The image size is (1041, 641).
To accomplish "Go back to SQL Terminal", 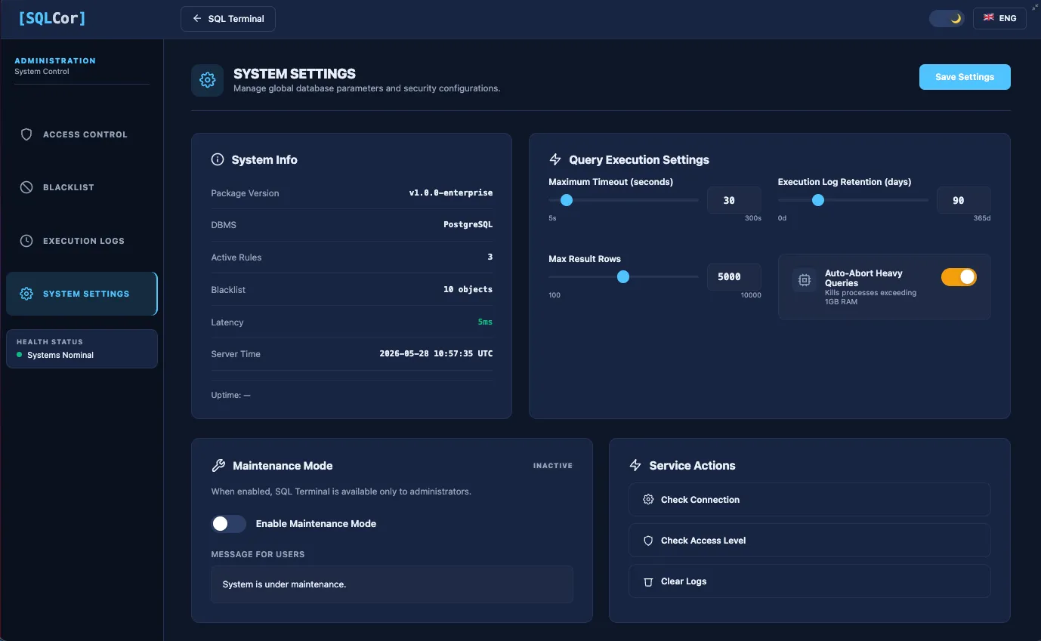I will tap(228, 19).
